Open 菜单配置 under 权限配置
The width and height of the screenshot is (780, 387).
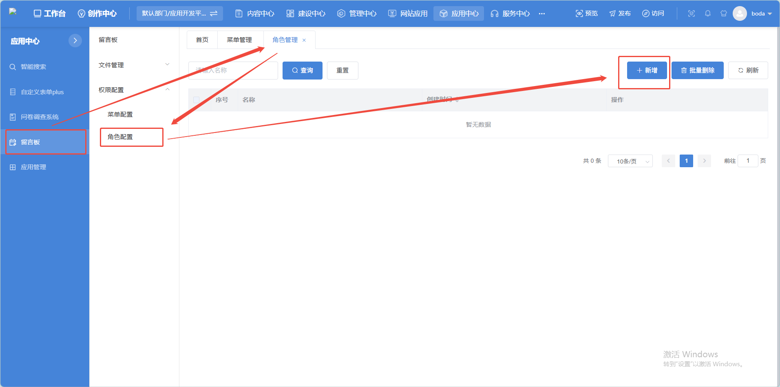[x=120, y=115]
